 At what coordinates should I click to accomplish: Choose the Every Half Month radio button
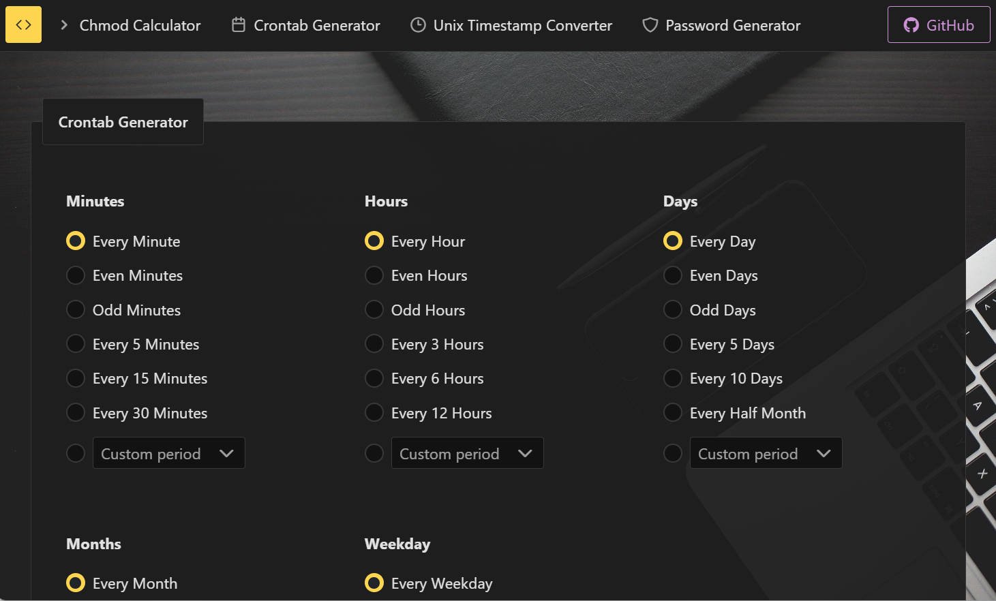tap(673, 413)
